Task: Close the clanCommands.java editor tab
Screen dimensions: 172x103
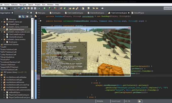Action: 129,13
